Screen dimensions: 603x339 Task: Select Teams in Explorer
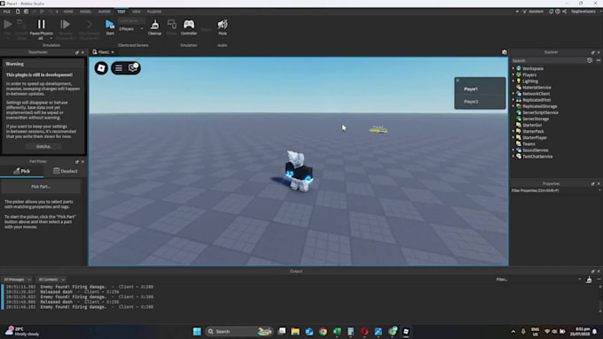point(529,144)
